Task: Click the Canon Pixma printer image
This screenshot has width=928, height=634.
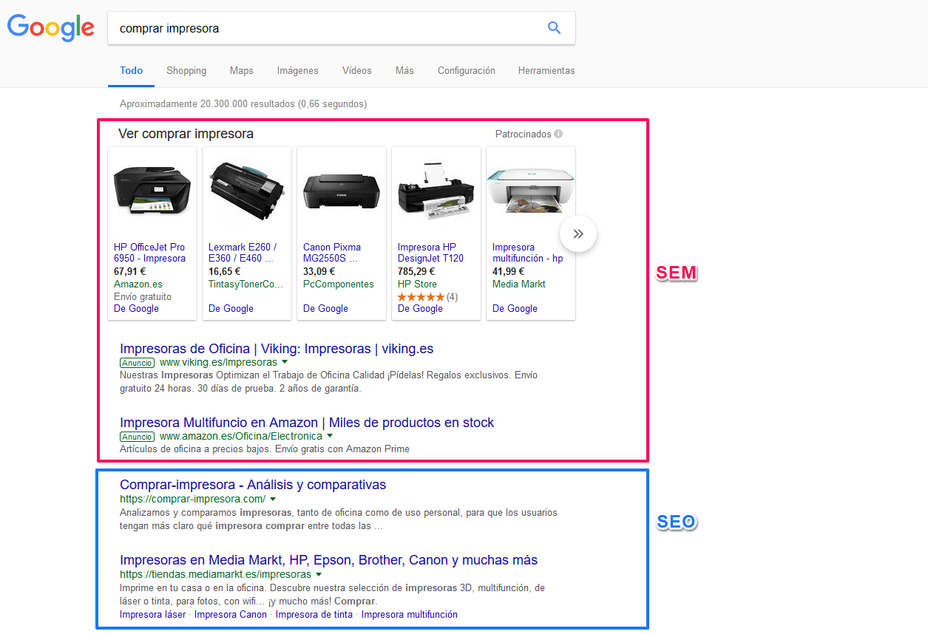Action: pyautogui.click(x=342, y=191)
